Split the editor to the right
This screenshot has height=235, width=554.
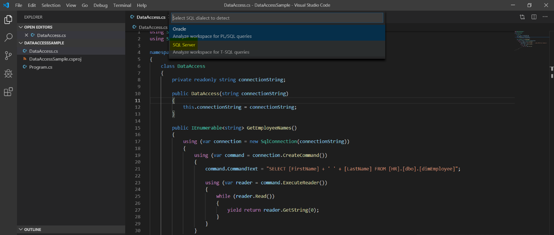[534, 17]
